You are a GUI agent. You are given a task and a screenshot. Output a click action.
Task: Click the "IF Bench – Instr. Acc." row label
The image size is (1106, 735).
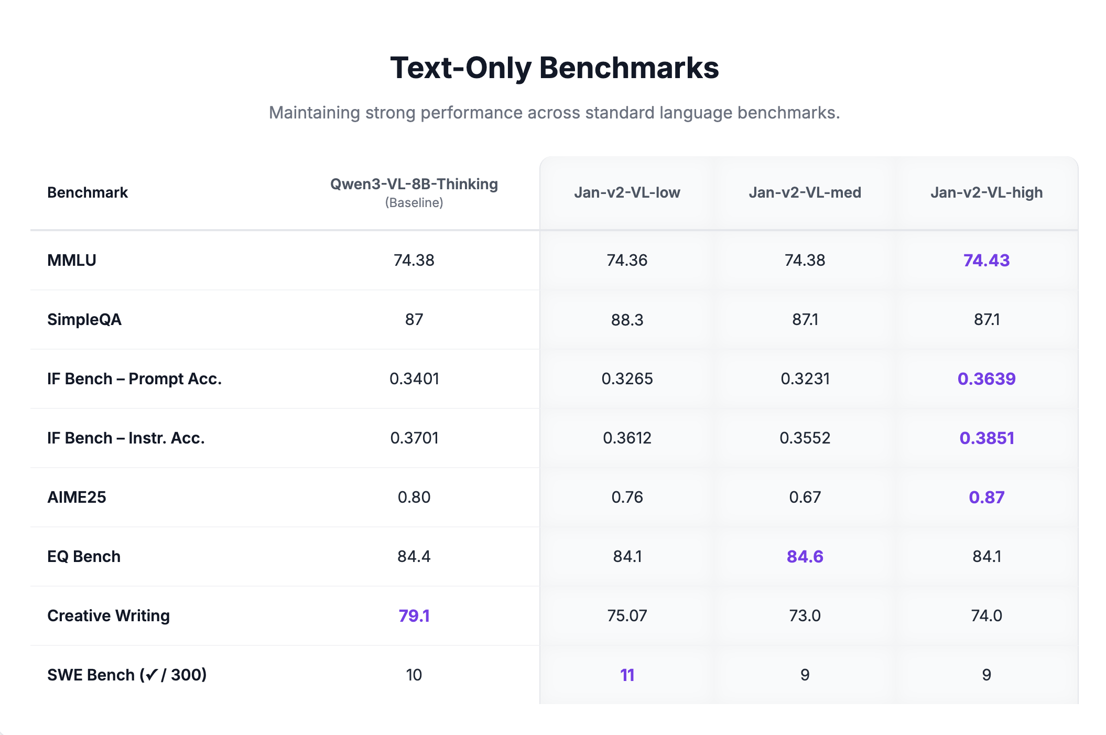click(126, 438)
